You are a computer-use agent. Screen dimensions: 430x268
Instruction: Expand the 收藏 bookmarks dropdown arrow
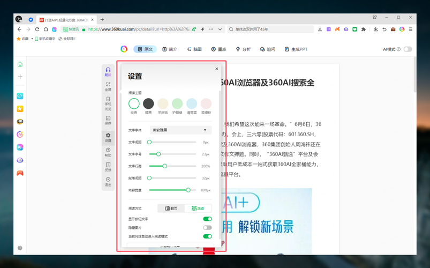(32, 39)
